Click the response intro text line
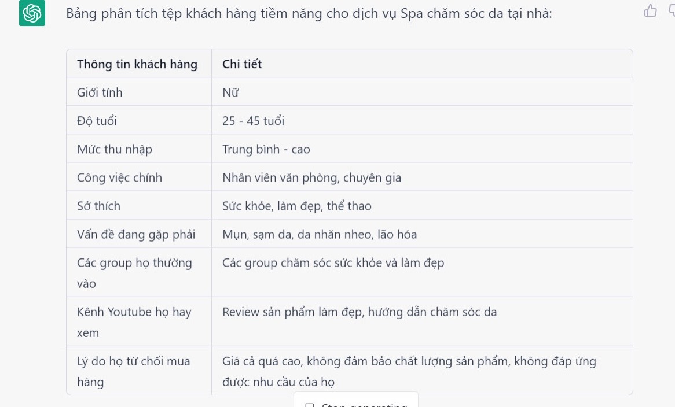675x407 pixels. coord(309,13)
